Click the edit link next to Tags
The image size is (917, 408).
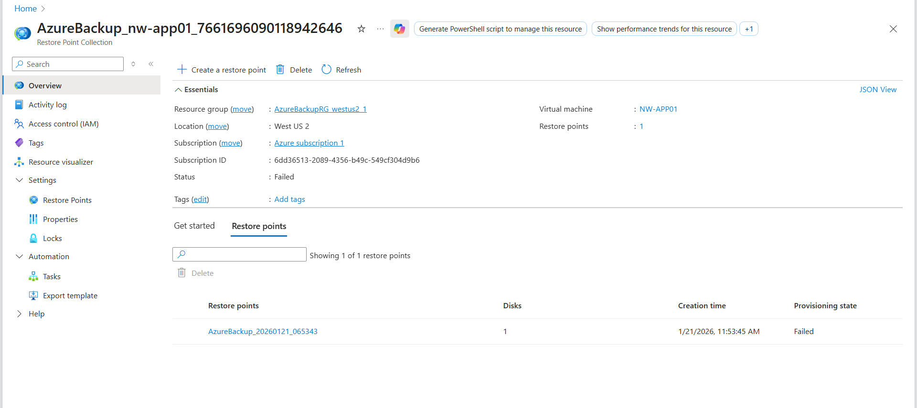pos(200,199)
